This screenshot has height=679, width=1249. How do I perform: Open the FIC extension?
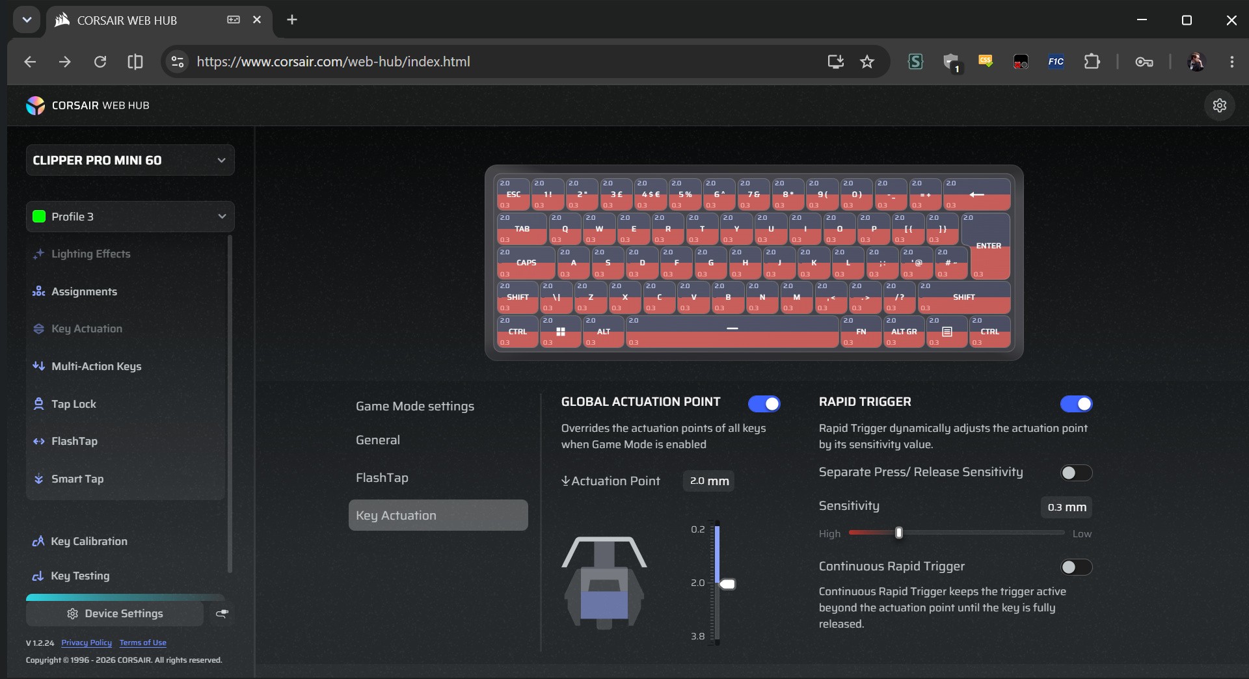pos(1056,62)
